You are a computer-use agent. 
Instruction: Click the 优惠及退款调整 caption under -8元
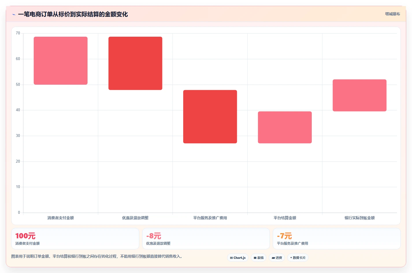(158, 244)
